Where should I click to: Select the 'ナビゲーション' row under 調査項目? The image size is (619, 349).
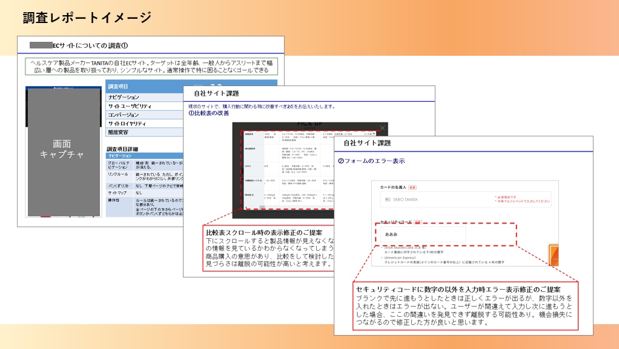[145, 97]
